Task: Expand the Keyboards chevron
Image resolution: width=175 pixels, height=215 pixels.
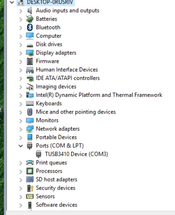Action: click(x=21, y=104)
